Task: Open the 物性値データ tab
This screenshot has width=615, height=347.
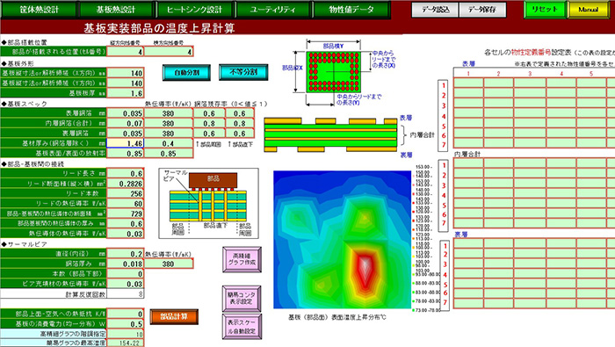Action: pos(351,10)
